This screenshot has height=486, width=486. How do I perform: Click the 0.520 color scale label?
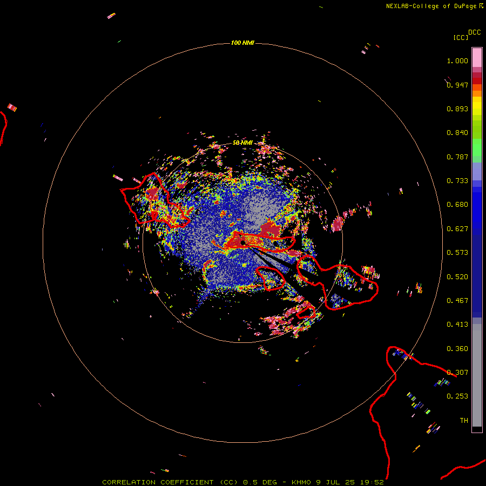coord(457,277)
